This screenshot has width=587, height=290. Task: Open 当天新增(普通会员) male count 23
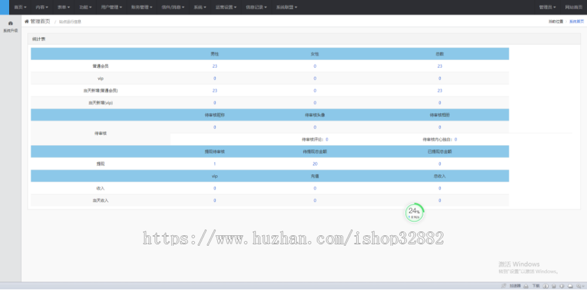215,91
